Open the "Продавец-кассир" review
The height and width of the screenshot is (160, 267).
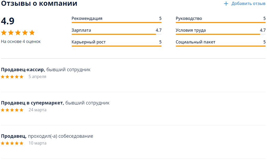pos(23,70)
